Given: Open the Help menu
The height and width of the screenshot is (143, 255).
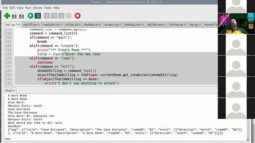Looking at the screenshot, I should coord(57,8).
